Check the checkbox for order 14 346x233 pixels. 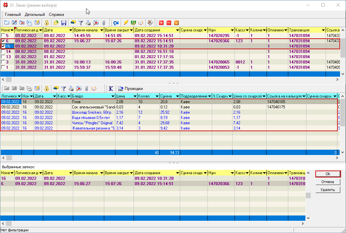[x=3, y=52]
